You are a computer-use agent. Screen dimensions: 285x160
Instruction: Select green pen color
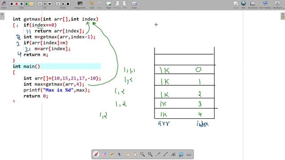(x=26, y=4)
